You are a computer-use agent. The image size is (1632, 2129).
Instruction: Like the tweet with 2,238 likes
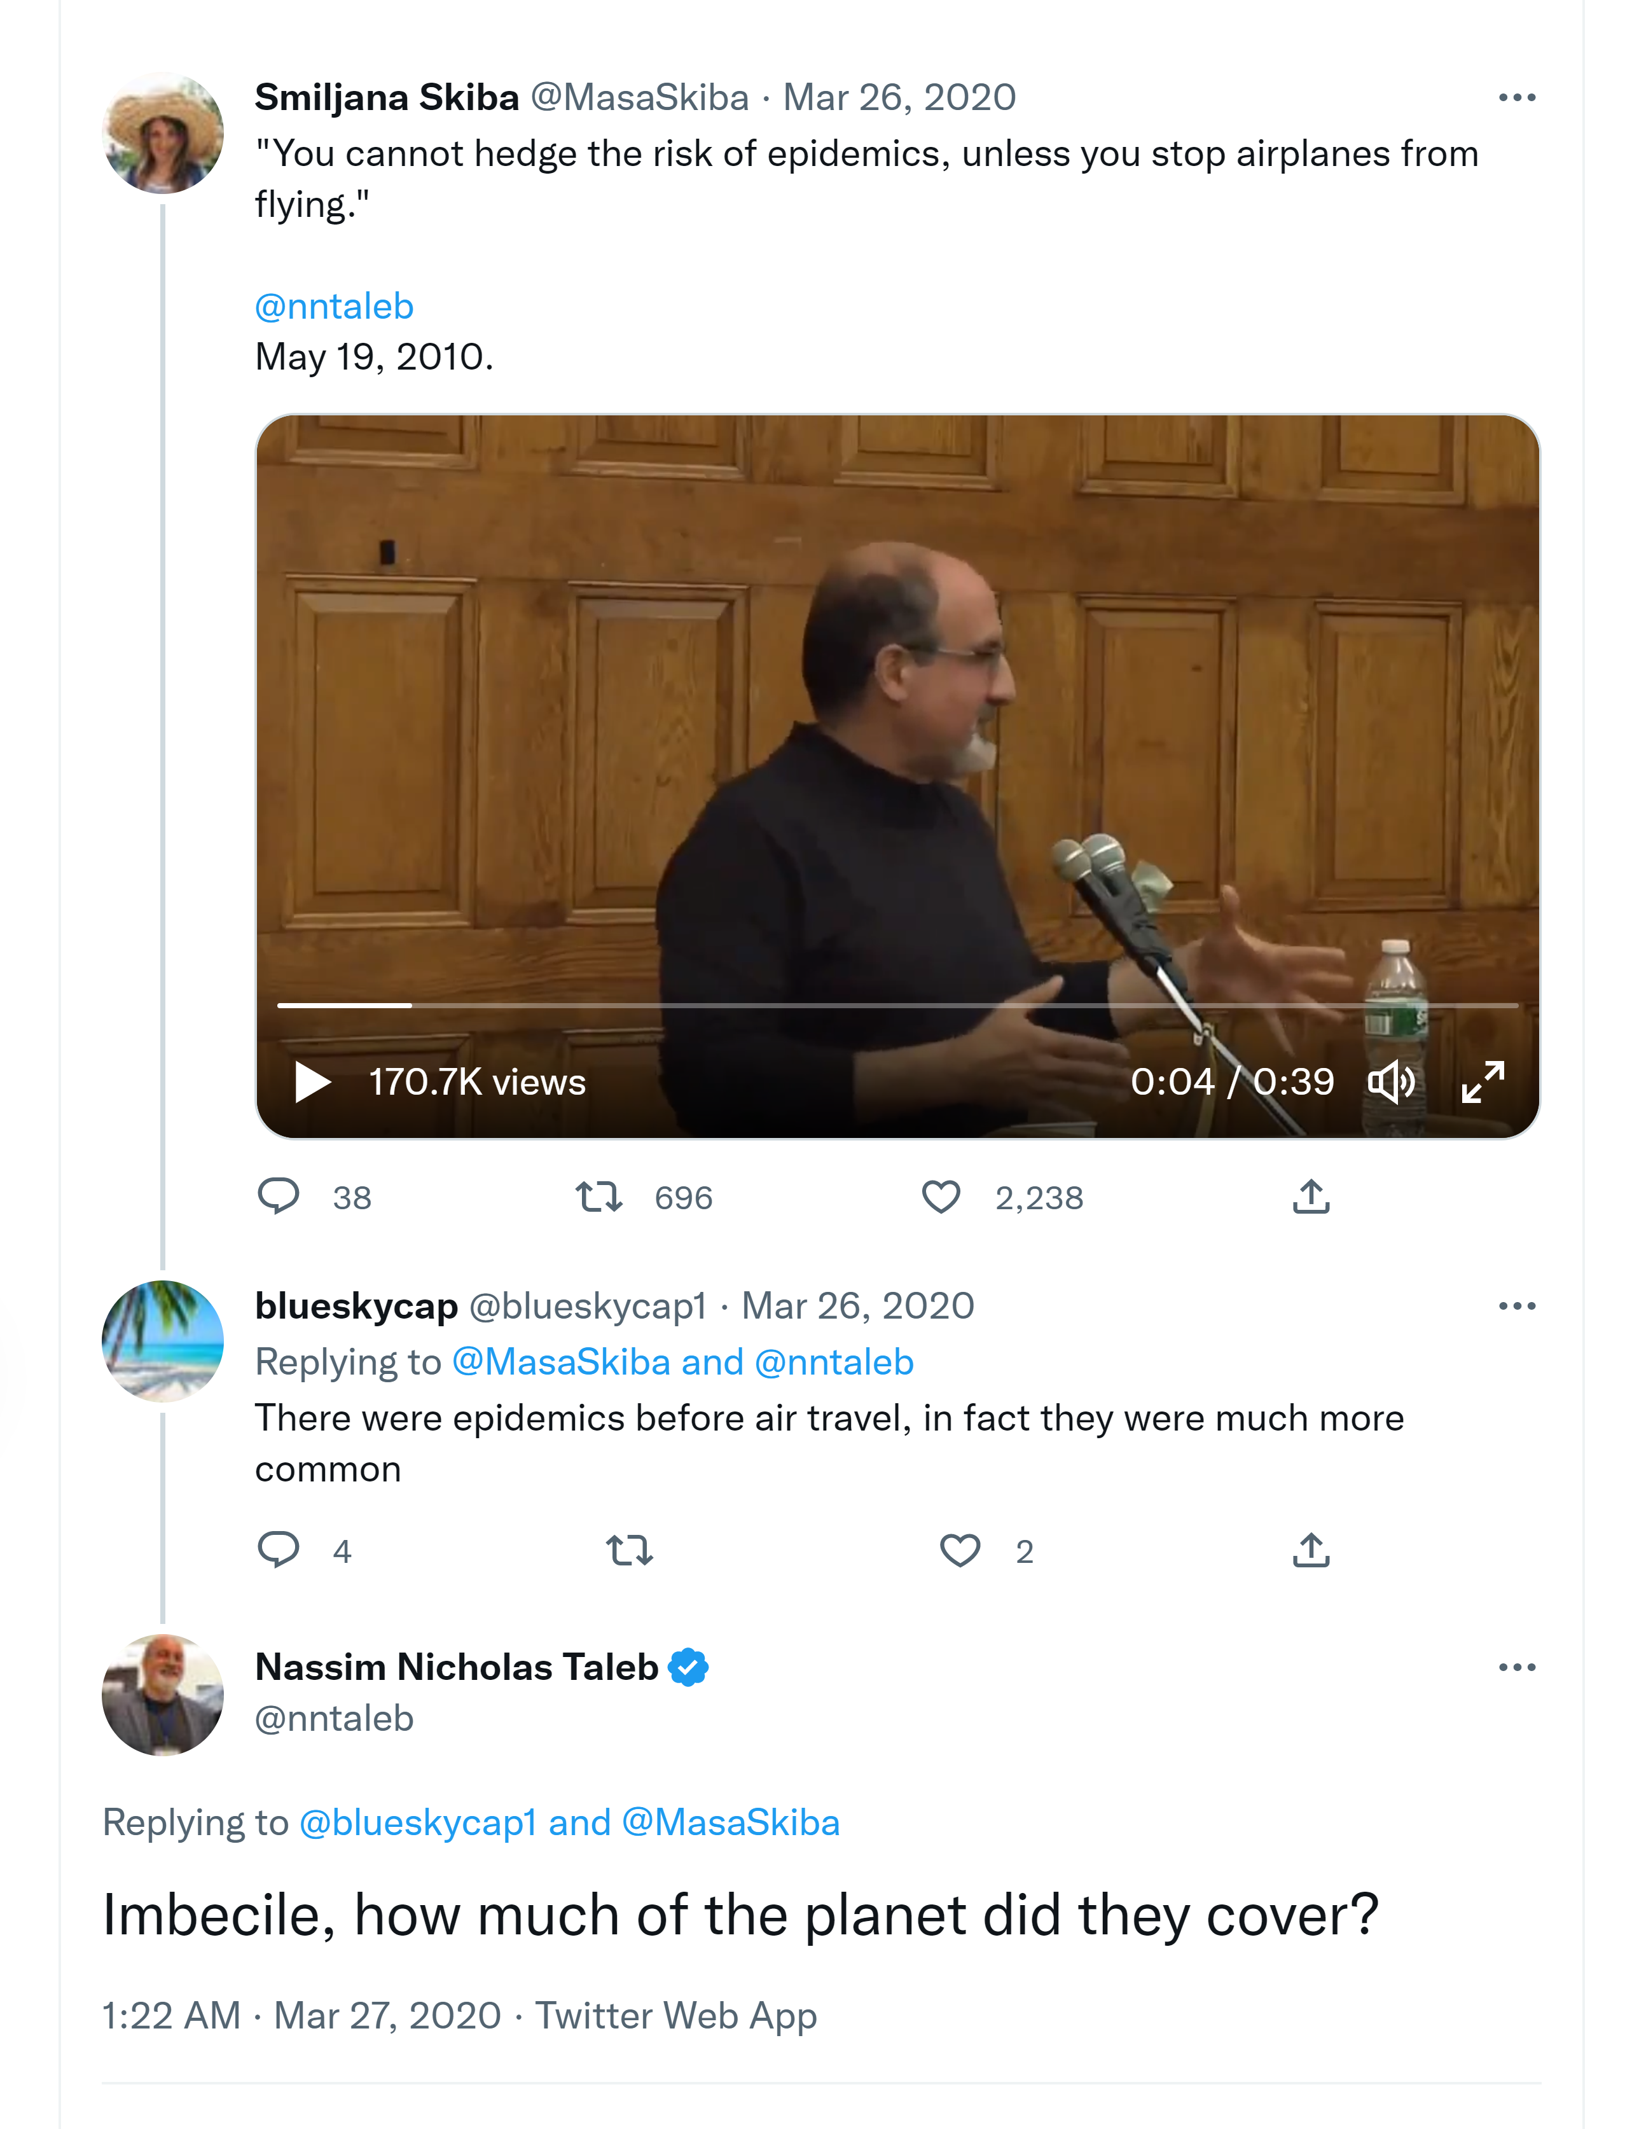pyautogui.click(x=941, y=1196)
